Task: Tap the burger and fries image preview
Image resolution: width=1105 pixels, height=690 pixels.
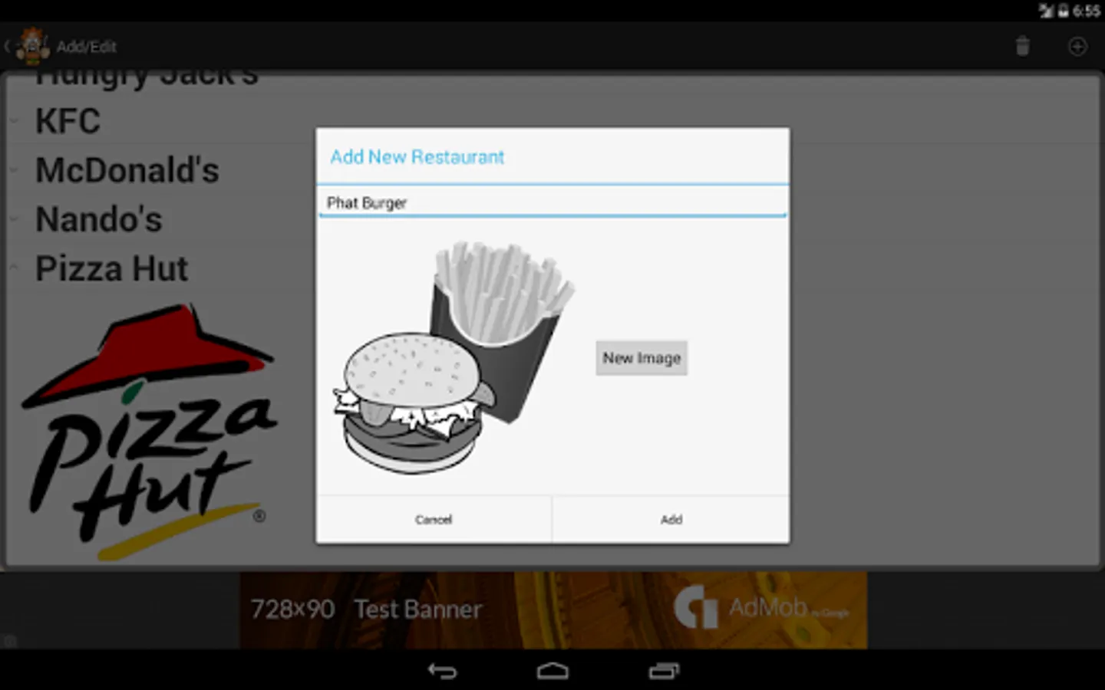Action: click(454, 358)
